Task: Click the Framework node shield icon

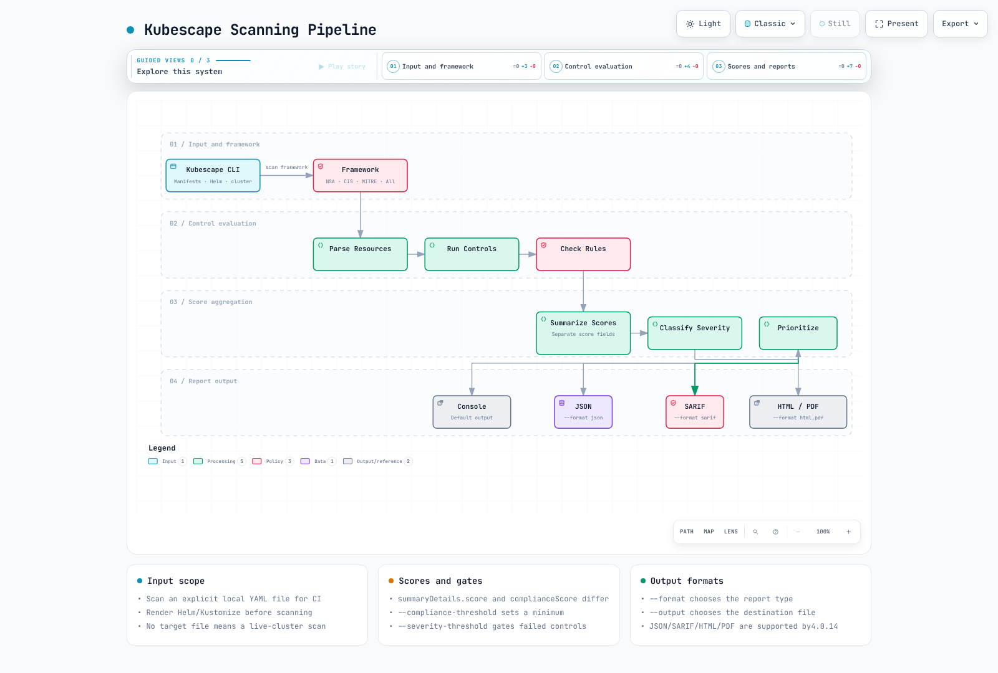Action: click(321, 166)
